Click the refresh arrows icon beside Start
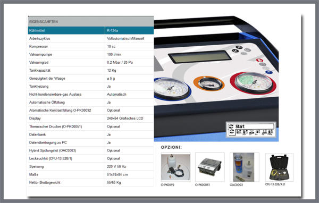319x203 pixels. 231,126
